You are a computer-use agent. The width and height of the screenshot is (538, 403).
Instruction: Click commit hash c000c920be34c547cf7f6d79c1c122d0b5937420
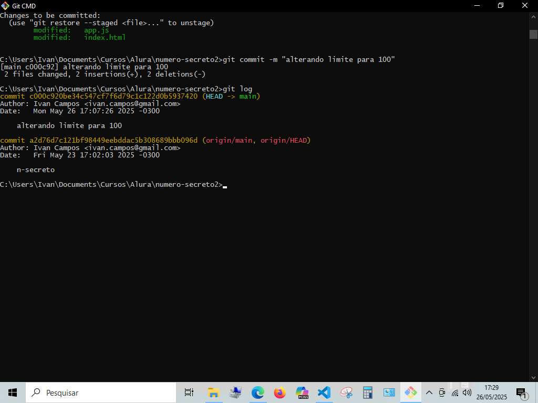click(x=113, y=97)
